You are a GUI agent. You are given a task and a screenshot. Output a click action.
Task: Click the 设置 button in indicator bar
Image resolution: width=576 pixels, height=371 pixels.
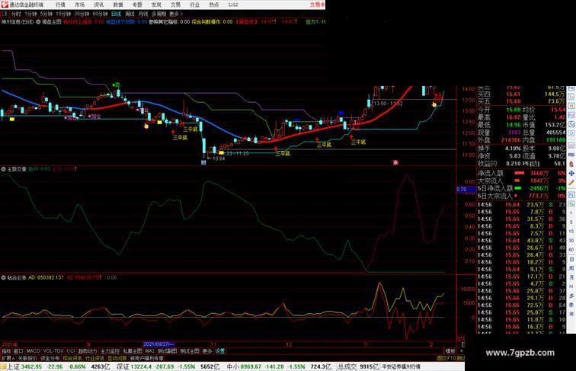[219, 351]
